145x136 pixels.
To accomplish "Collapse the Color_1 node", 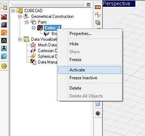I will coord(34,28).
